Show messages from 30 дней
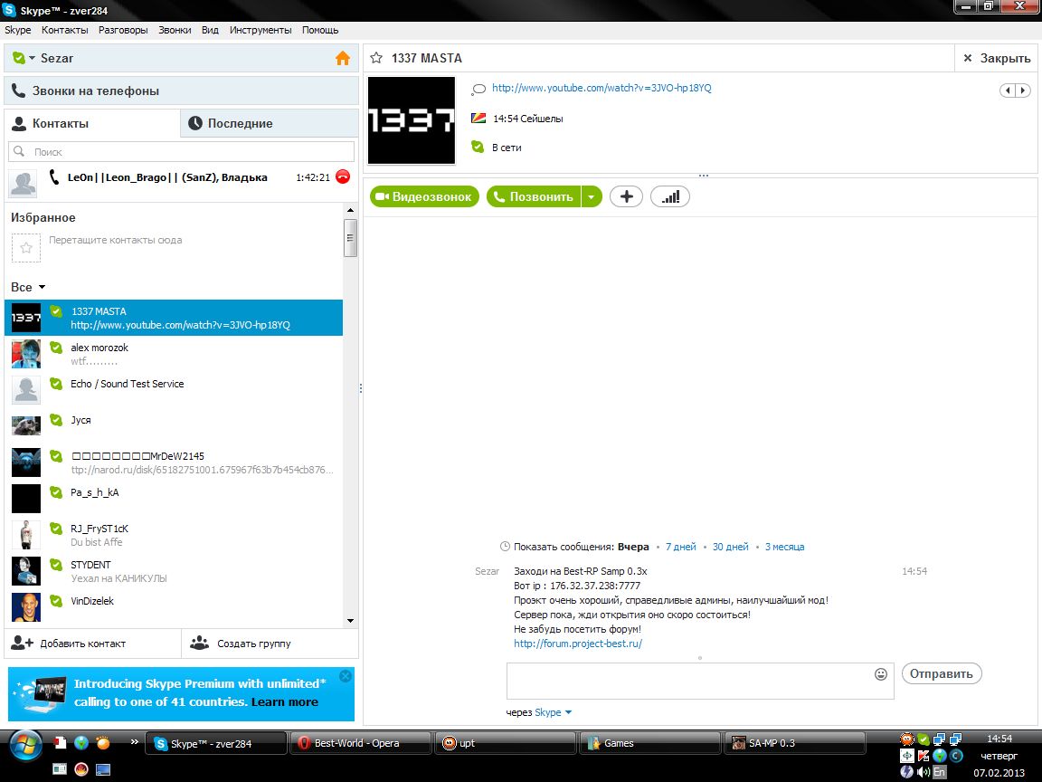 pyautogui.click(x=730, y=547)
